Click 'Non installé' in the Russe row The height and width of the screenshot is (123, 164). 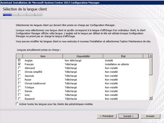111,80
